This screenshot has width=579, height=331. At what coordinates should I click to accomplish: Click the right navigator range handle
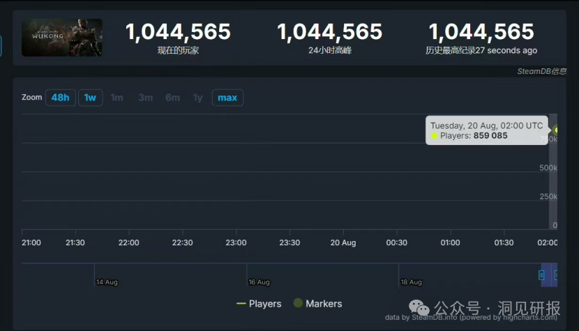pyautogui.click(x=556, y=275)
